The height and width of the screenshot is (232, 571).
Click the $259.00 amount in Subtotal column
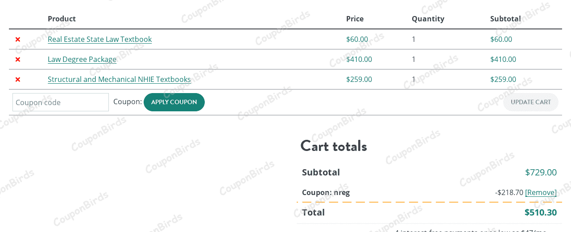click(503, 79)
